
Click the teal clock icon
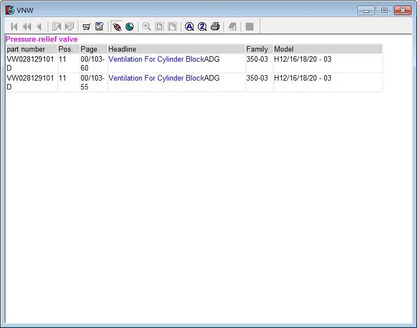(130, 27)
